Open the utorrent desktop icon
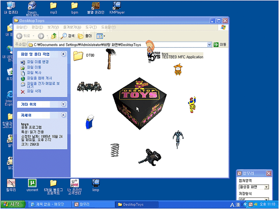This screenshot has height=209, width=279. click(x=32, y=185)
